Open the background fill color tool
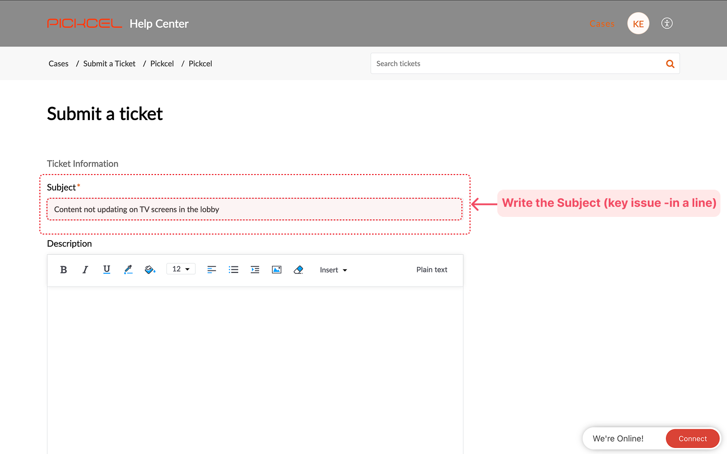 [x=150, y=270]
